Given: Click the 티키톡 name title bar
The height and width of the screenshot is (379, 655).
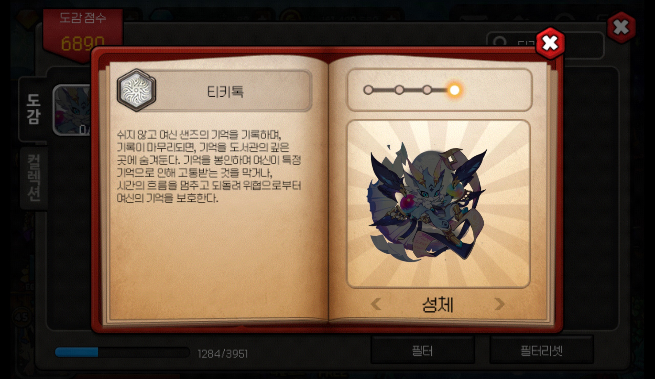Looking at the screenshot, I should tap(225, 91).
